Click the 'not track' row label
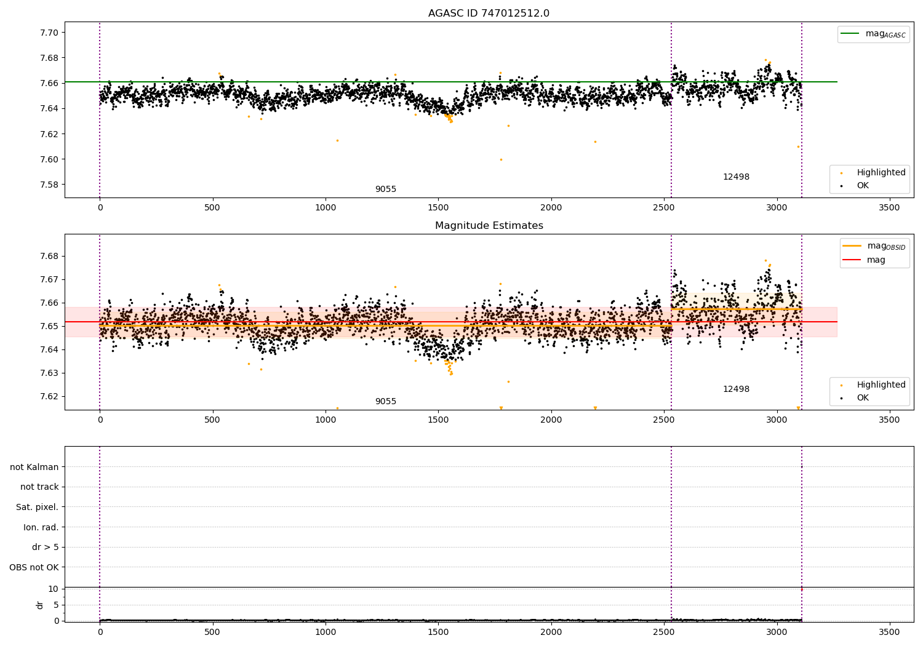This screenshot has width=923, height=646. pyautogui.click(x=39, y=487)
